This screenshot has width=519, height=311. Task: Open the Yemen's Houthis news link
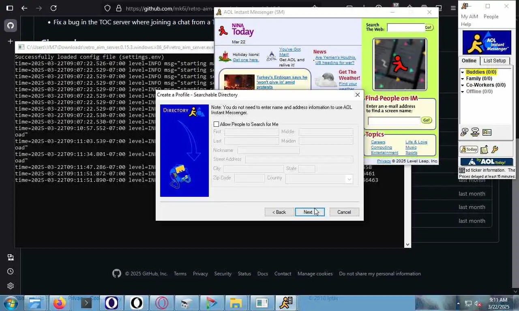(335, 60)
